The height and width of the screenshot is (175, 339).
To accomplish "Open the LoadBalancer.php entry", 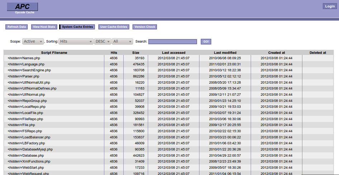I will [29, 137].
